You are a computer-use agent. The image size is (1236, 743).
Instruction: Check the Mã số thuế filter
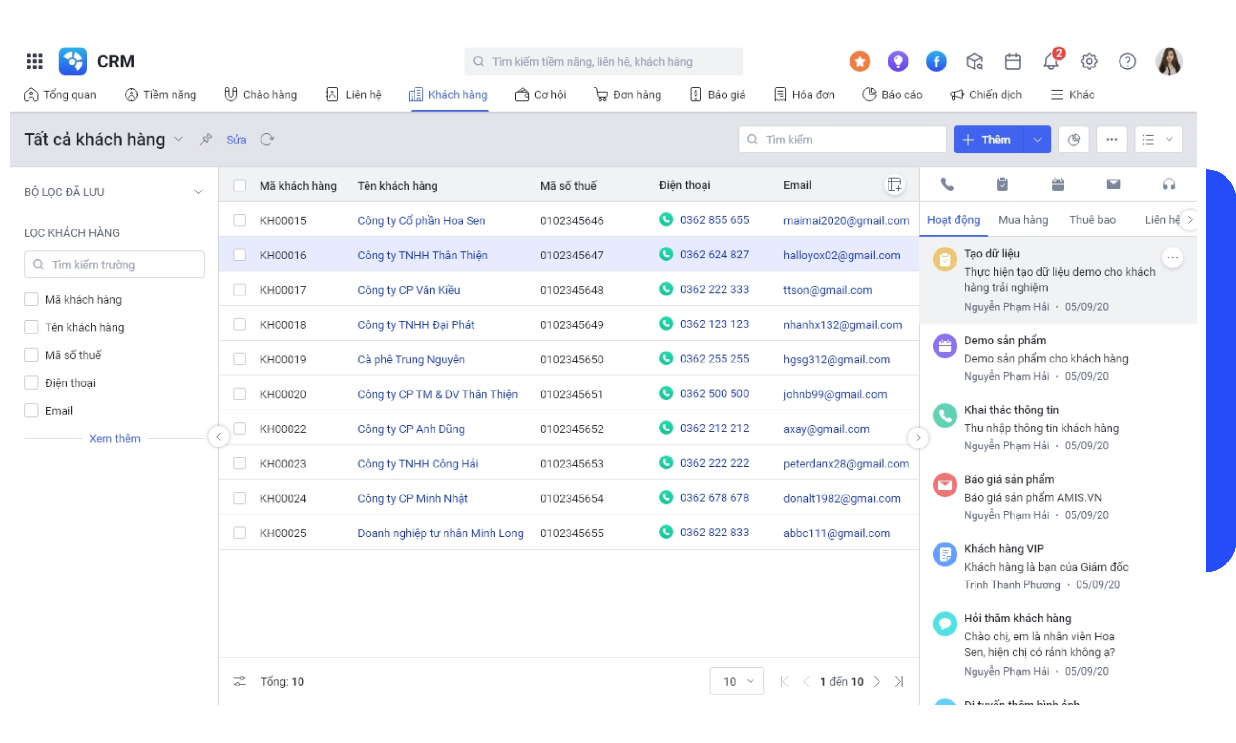[31, 355]
